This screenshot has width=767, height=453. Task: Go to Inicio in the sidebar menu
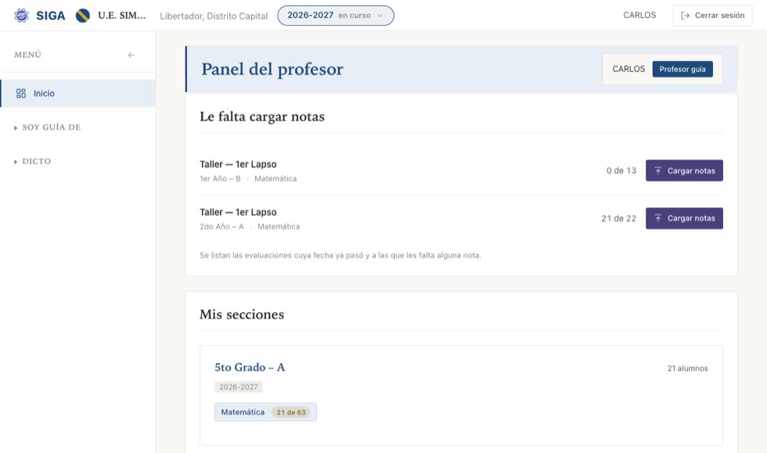pos(77,93)
